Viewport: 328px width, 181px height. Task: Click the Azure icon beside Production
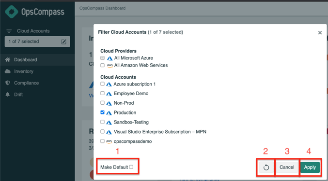(109, 113)
